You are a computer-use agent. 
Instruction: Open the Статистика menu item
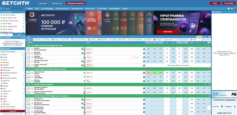(102, 9)
